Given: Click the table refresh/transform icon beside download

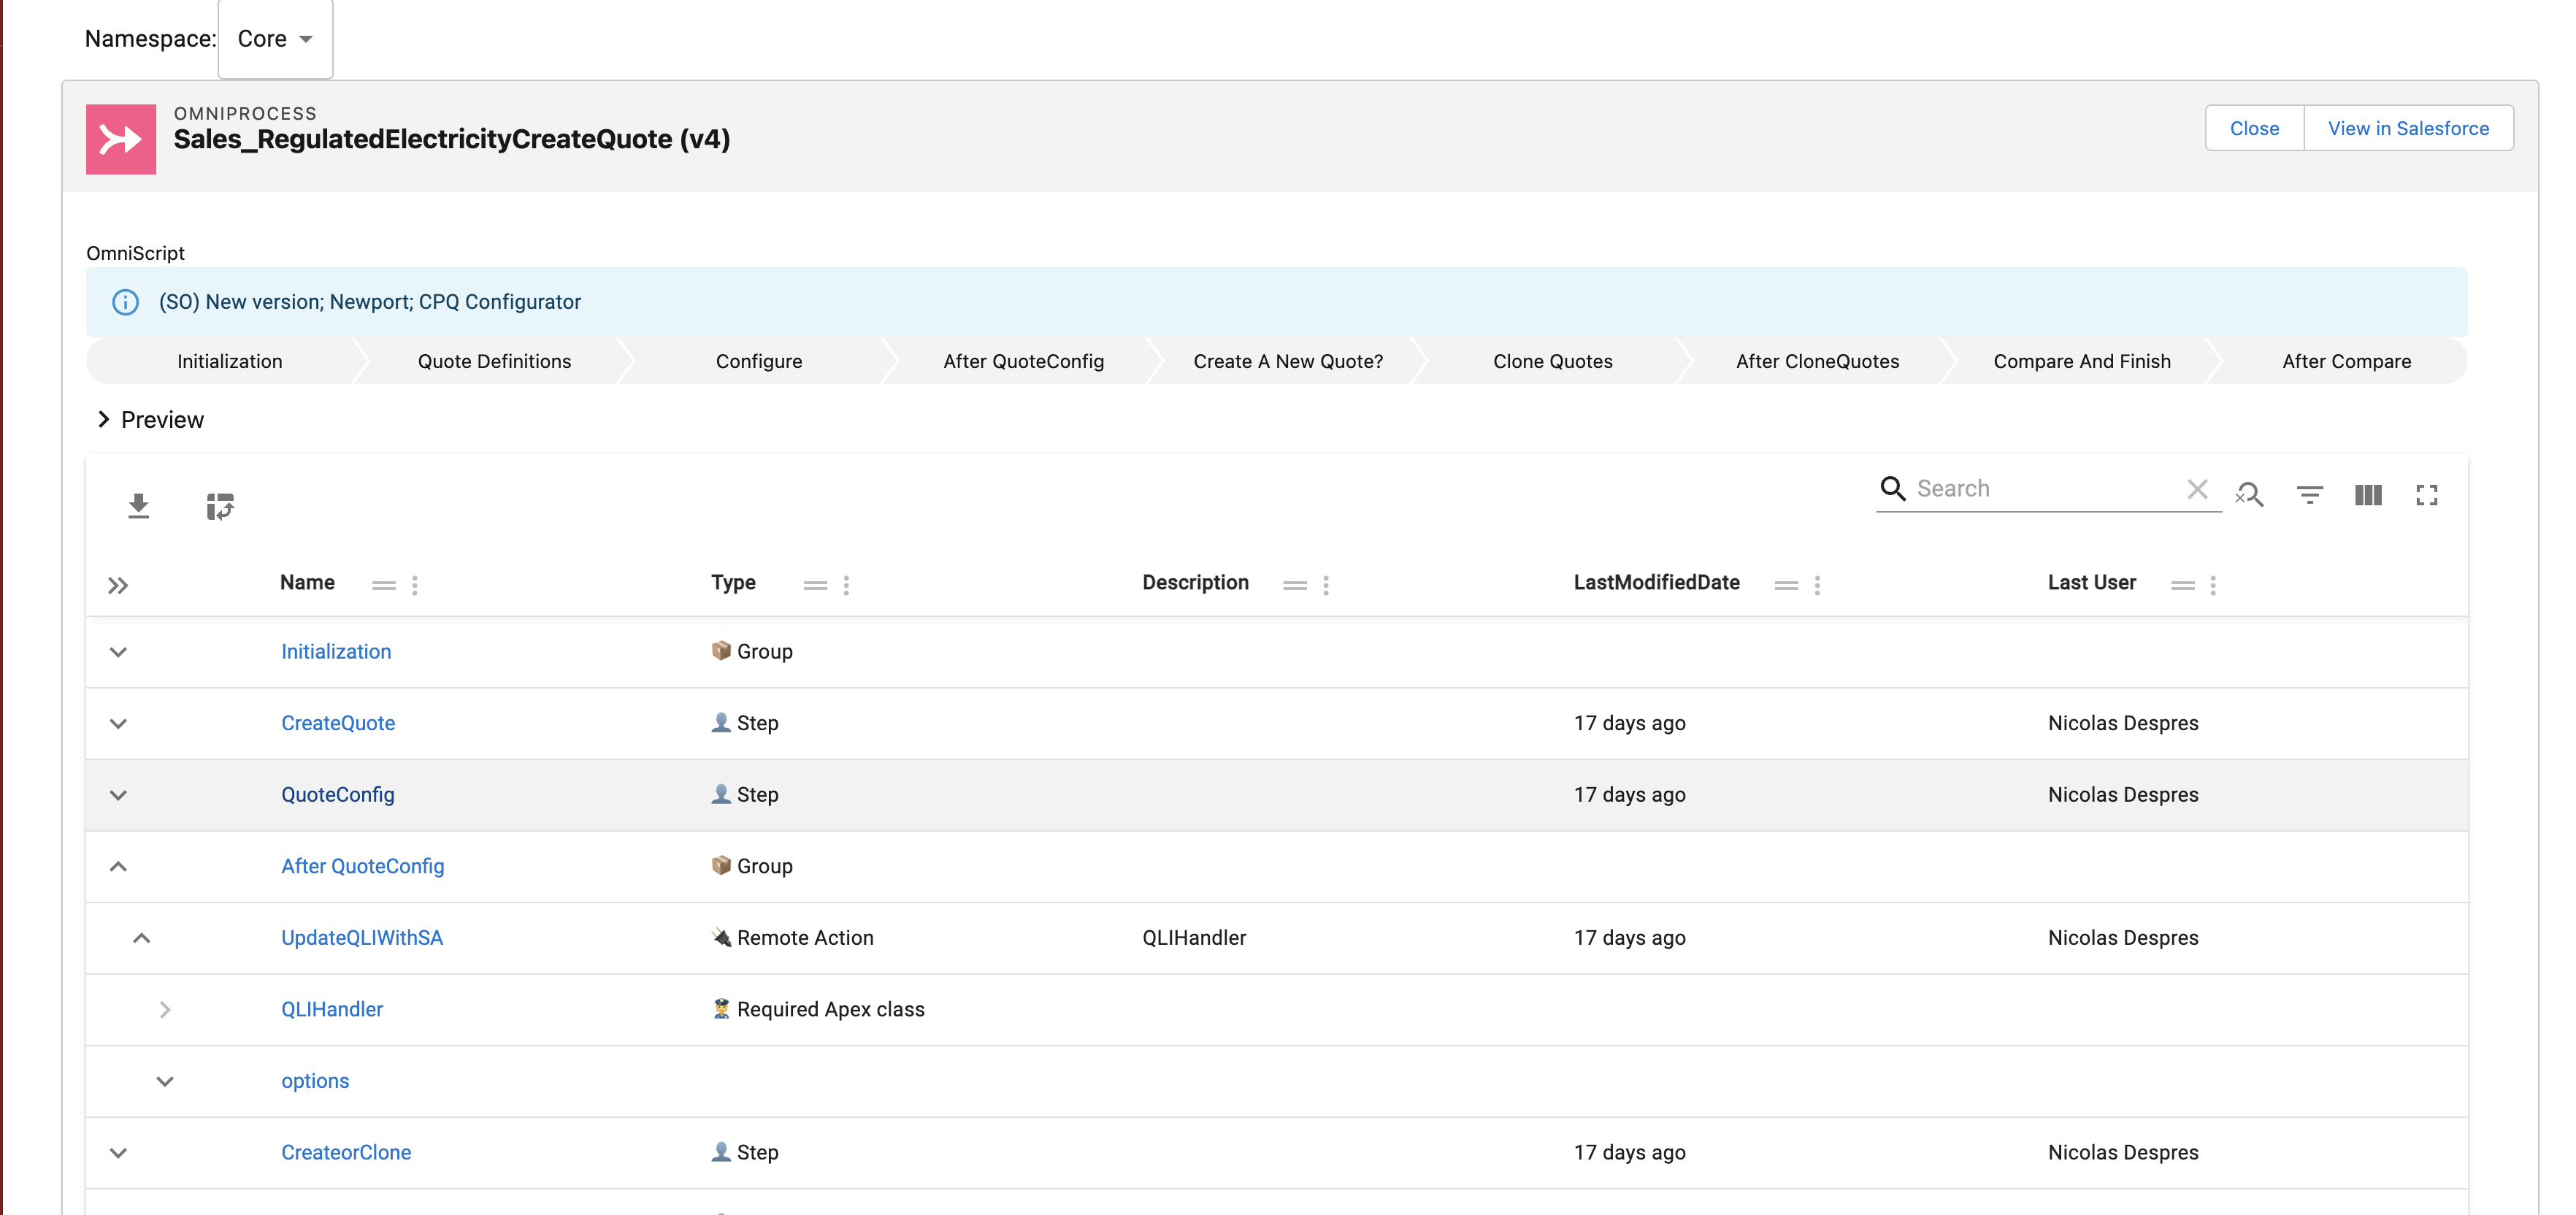Looking at the screenshot, I should pos(220,507).
